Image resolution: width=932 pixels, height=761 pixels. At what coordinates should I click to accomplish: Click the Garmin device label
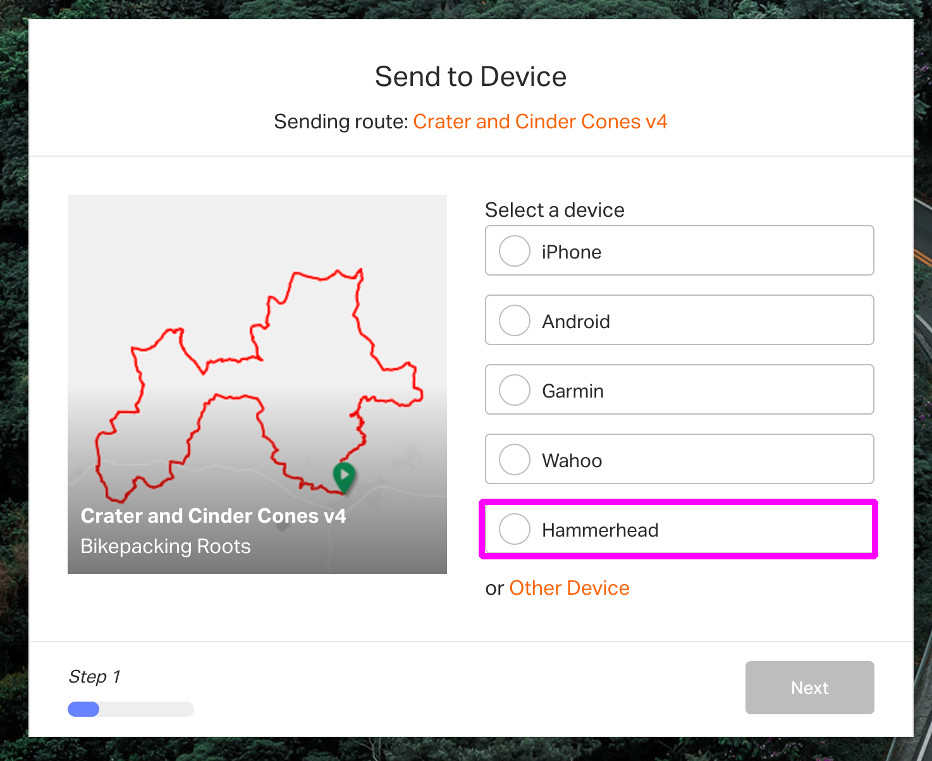click(x=573, y=391)
